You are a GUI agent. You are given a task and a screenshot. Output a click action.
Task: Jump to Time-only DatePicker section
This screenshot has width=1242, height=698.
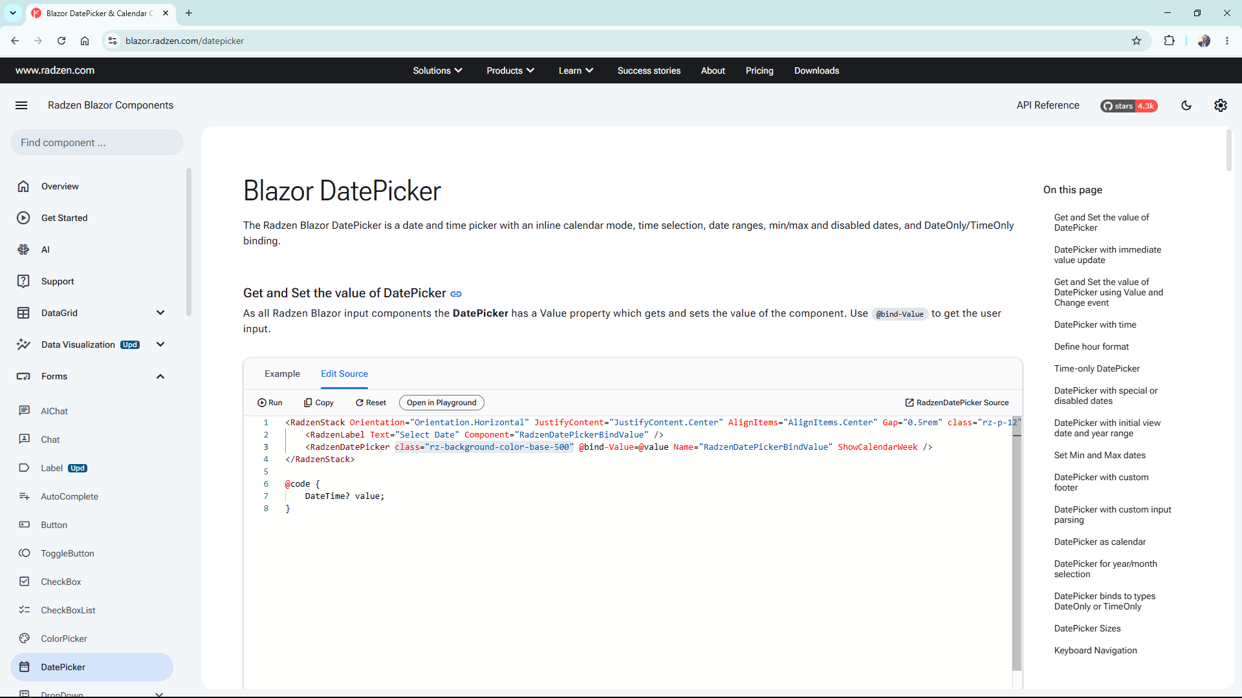coord(1097,368)
